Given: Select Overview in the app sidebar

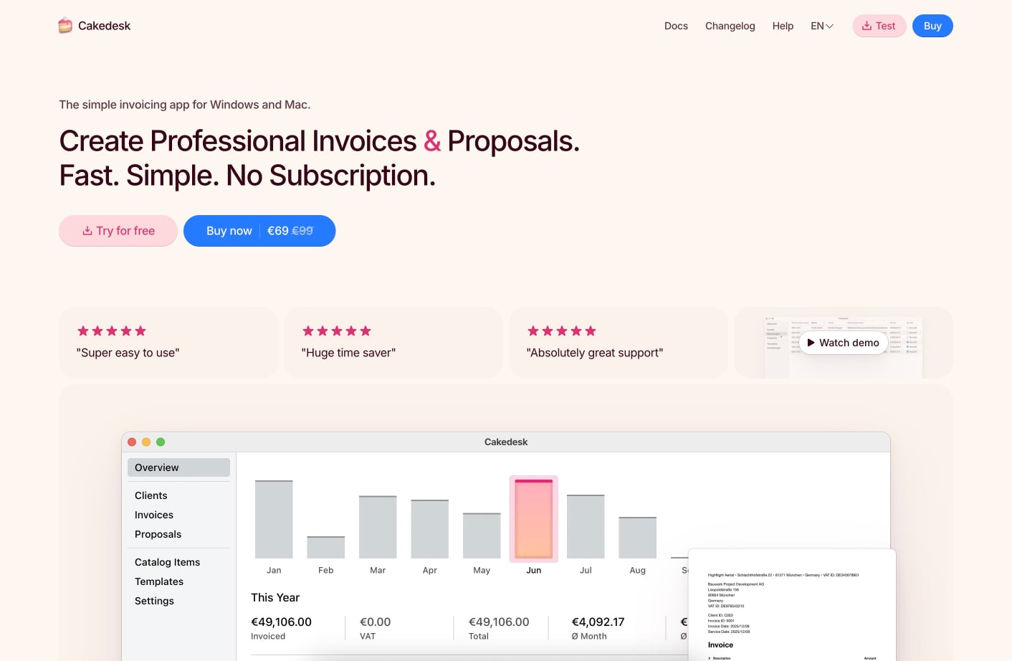Looking at the screenshot, I should coord(156,467).
